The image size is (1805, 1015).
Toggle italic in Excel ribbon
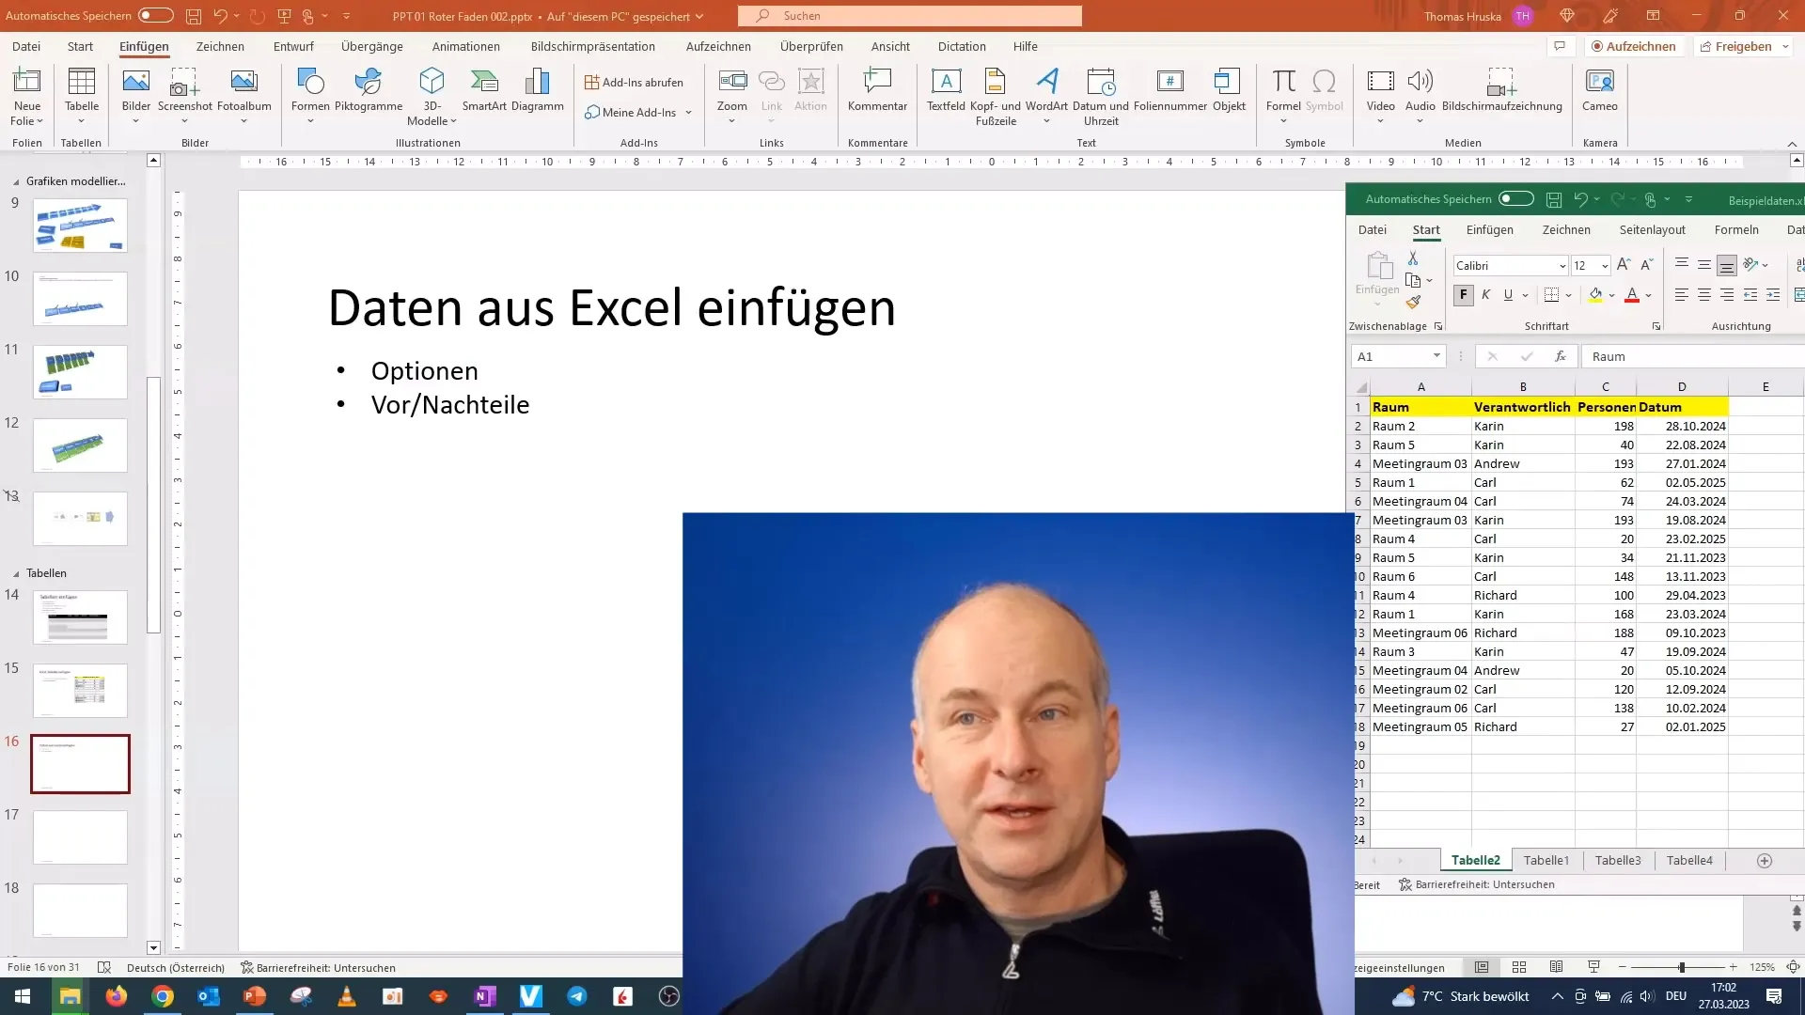coord(1485,295)
